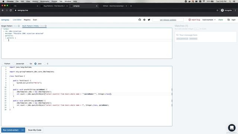Select Go language radio button
The image size is (238, 134).
coord(28,64)
